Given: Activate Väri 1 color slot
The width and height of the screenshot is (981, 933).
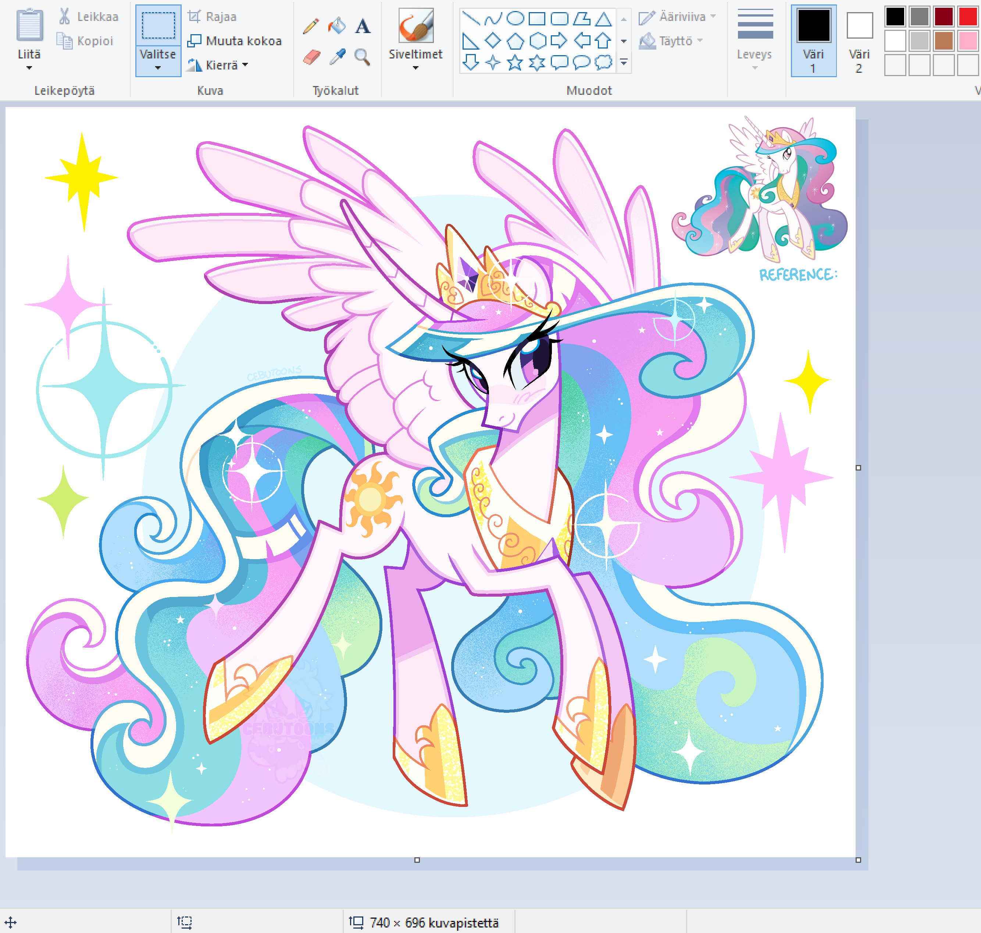Looking at the screenshot, I should (x=813, y=40).
